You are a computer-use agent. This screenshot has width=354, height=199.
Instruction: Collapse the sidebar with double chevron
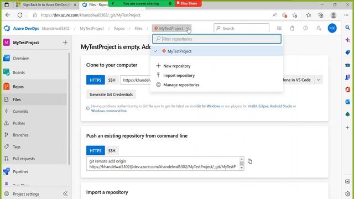click(x=65, y=194)
